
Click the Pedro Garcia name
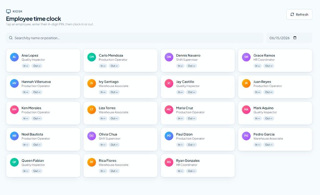[x=264, y=134]
